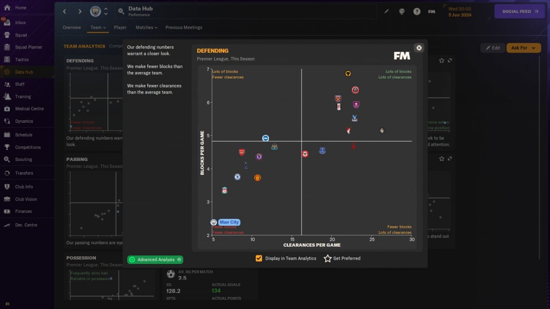
Task: Open Club Vision in the sidebar
Action: coord(27,199)
